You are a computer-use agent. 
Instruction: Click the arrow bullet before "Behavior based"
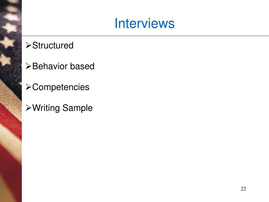tap(28, 66)
